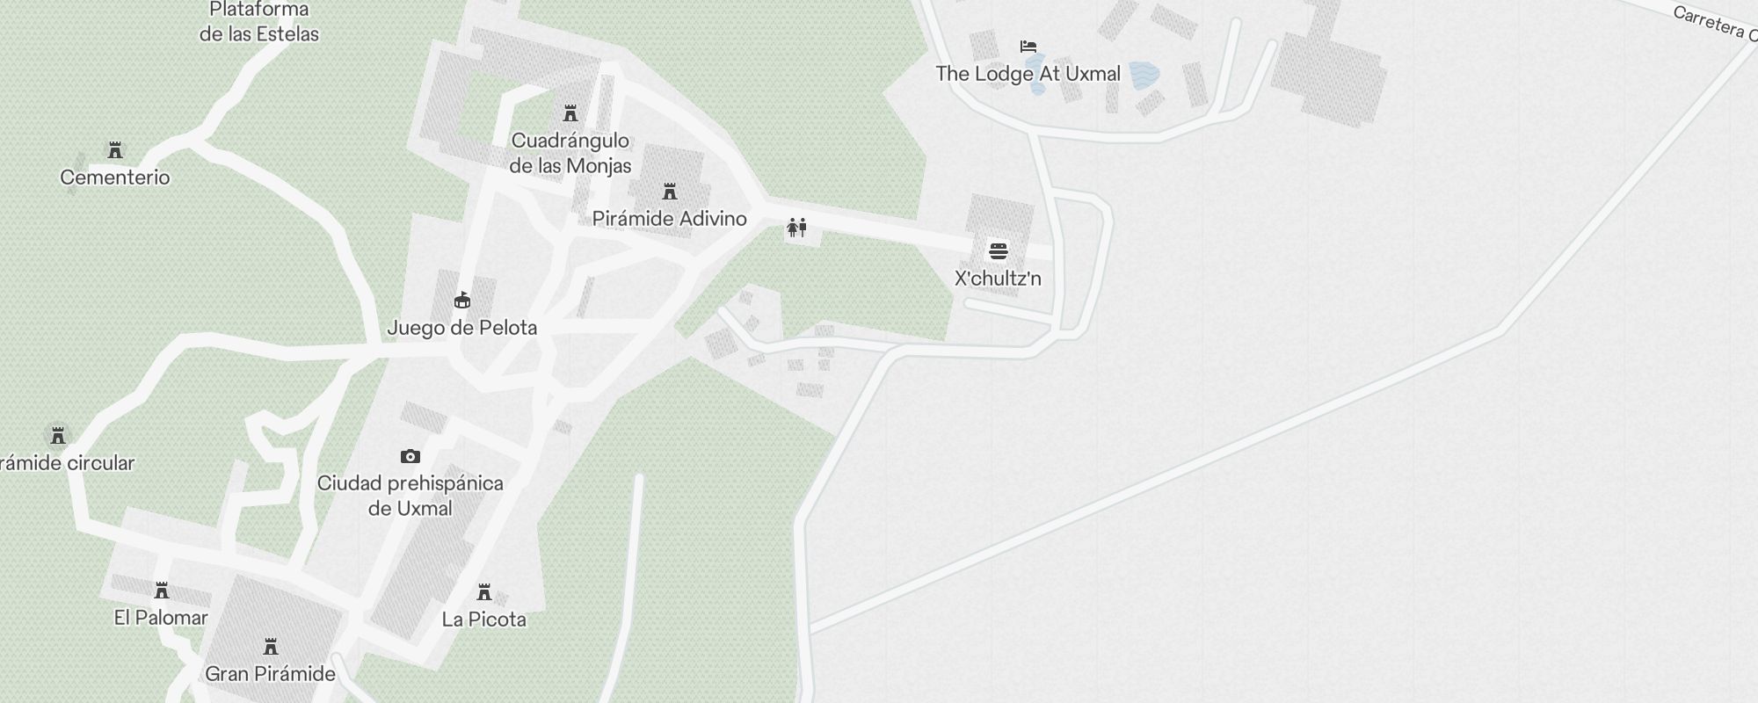Click the Carretera road label
The width and height of the screenshot is (1758, 703).
pyautogui.click(x=1714, y=24)
